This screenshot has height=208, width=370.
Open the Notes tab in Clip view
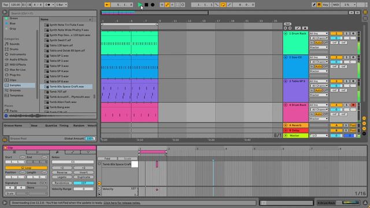tap(57, 152)
